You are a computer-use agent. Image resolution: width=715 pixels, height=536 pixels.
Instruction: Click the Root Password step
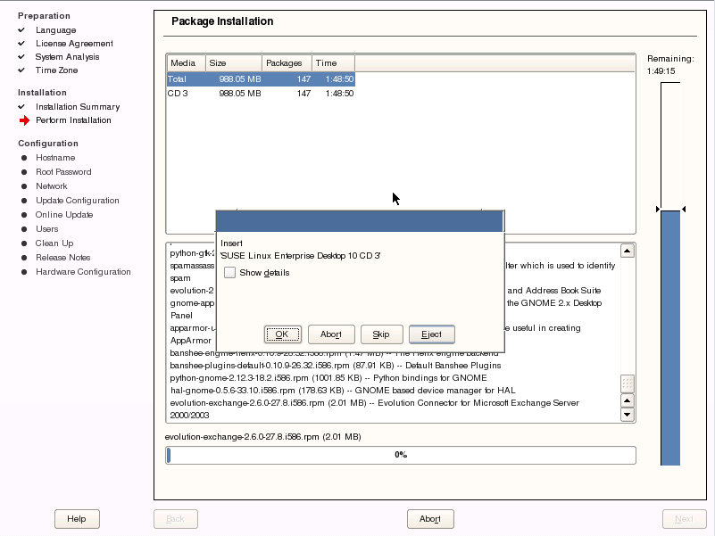[x=63, y=172]
